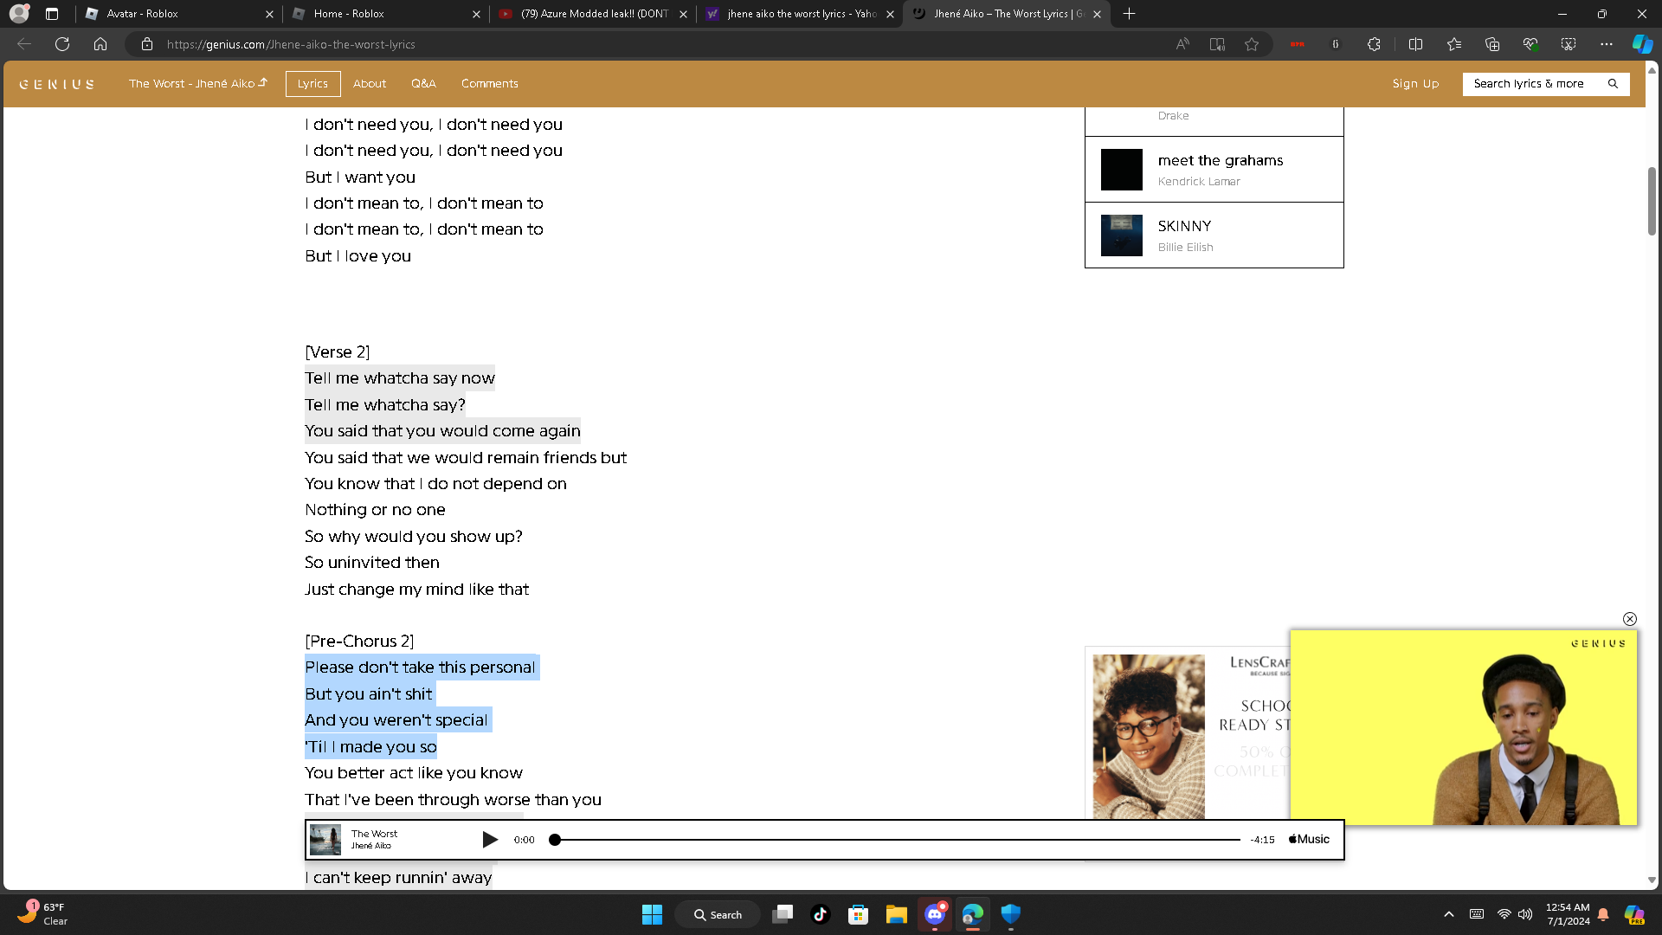This screenshot has height=935, width=1662.
Task: Open the Comments section tab
Action: pos(490,84)
